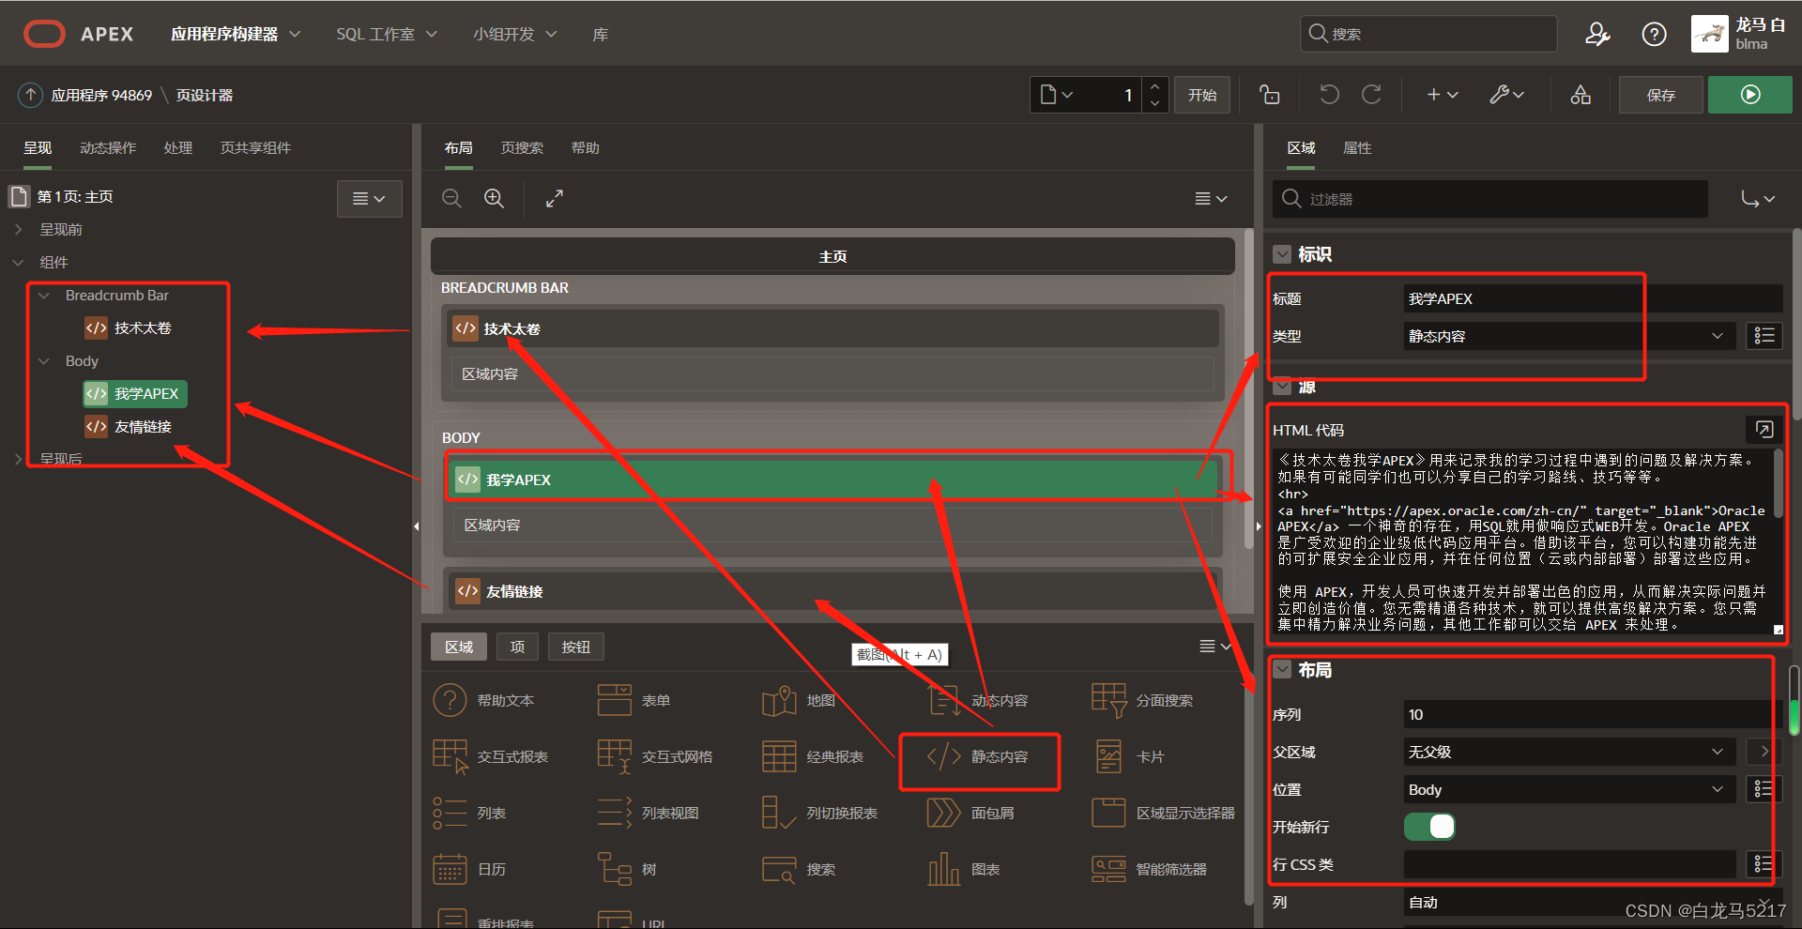The width and height of the screenshot is (1802, 929).
Task: Select the Chart gallery item
Action: coord(963,870)
